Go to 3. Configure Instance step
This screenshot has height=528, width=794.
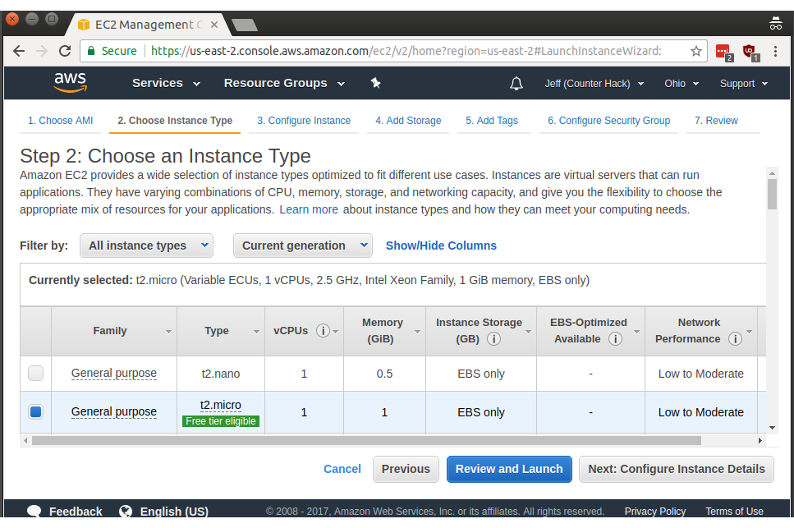(x=304, y=121)
